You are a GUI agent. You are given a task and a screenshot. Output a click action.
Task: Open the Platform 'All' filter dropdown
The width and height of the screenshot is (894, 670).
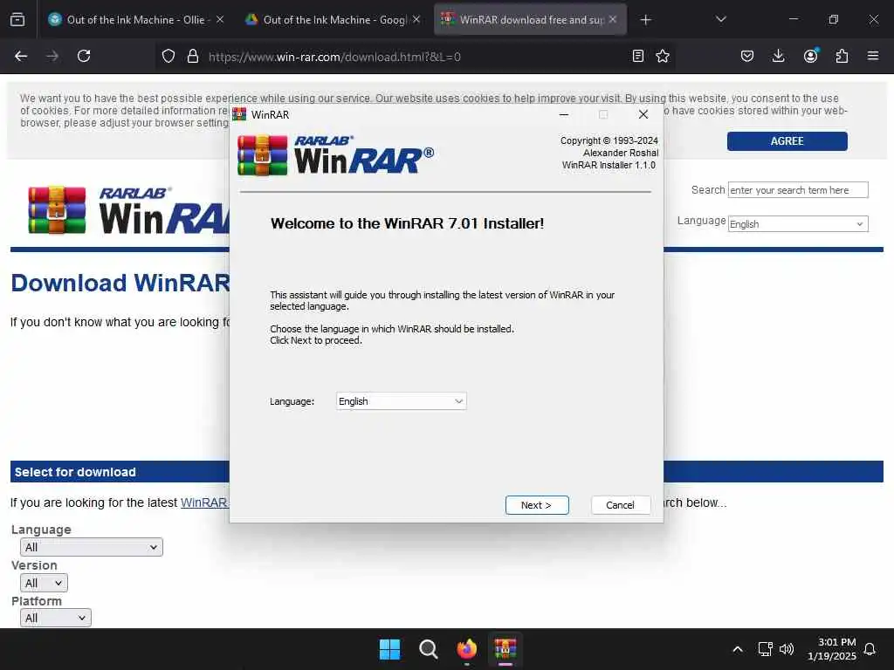point(56,619)
